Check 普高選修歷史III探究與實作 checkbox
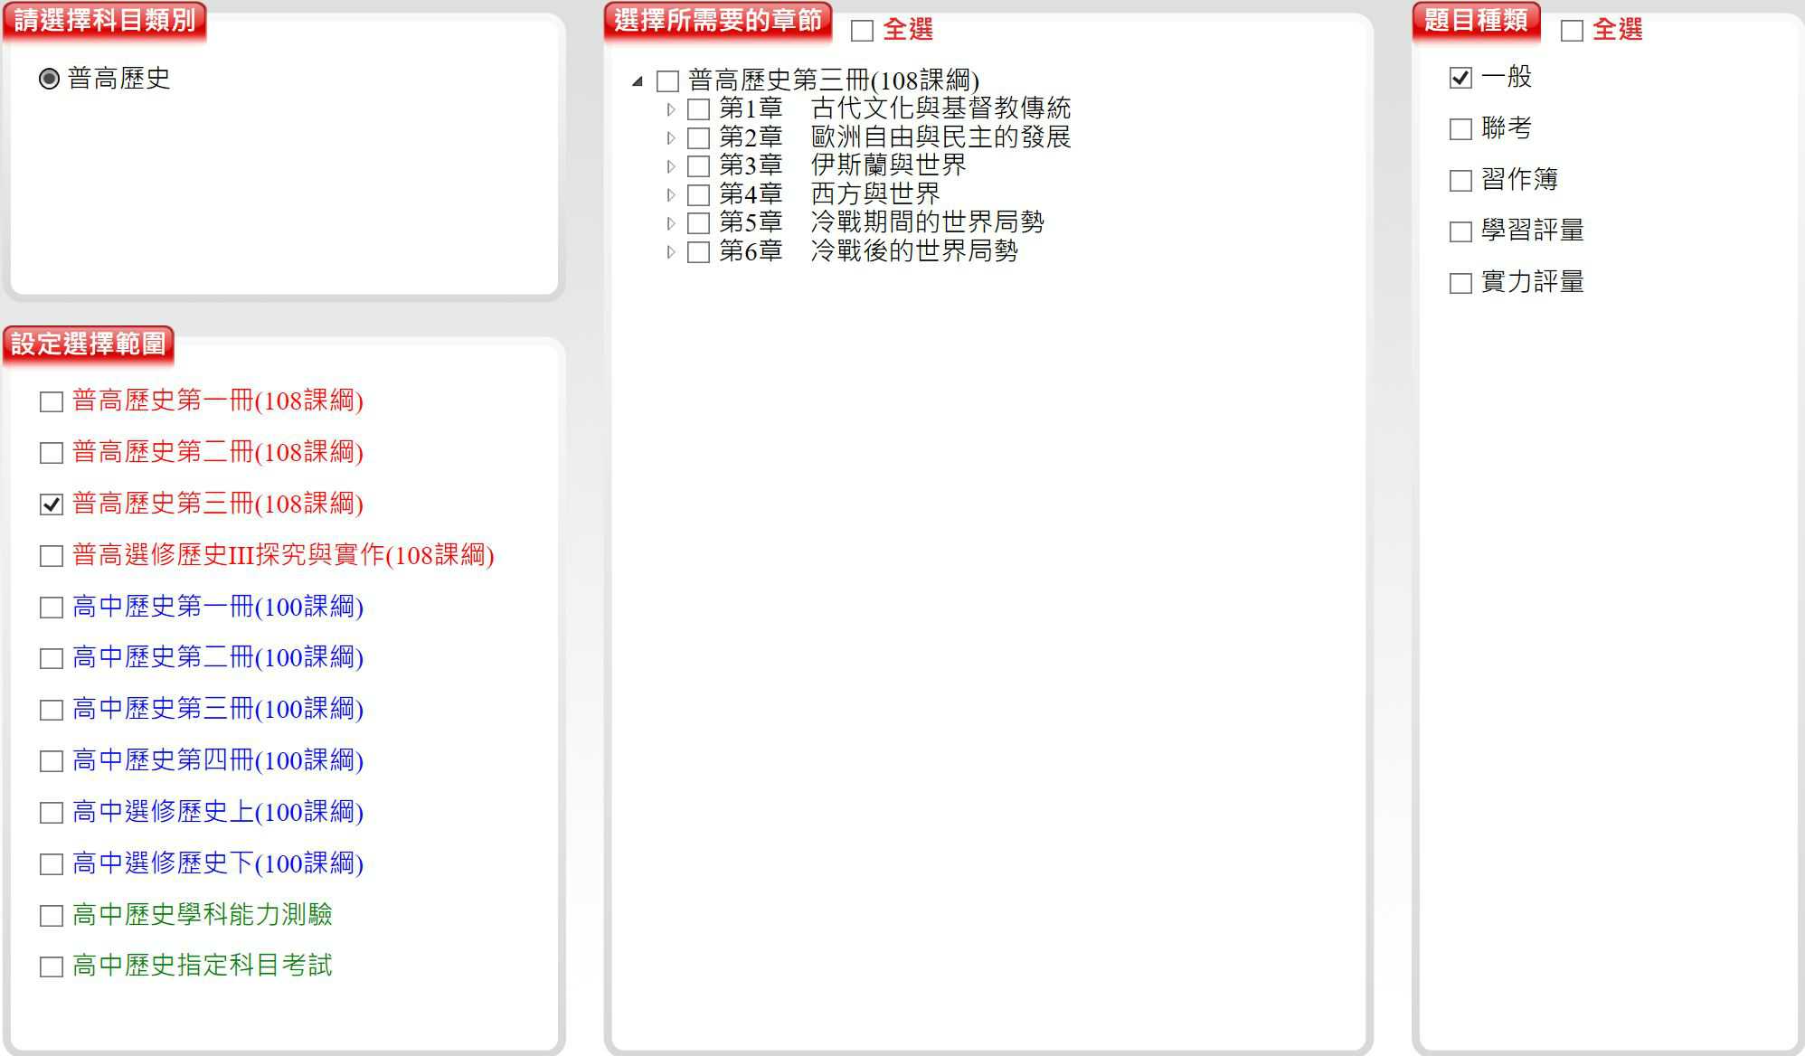Screen dimensions: 1805x1056 click(52, 556)
